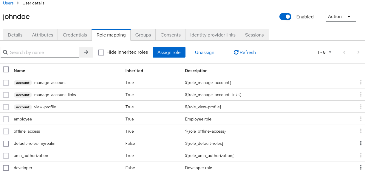Disable the Enabled toggle for johndoe

coord(285,17)
